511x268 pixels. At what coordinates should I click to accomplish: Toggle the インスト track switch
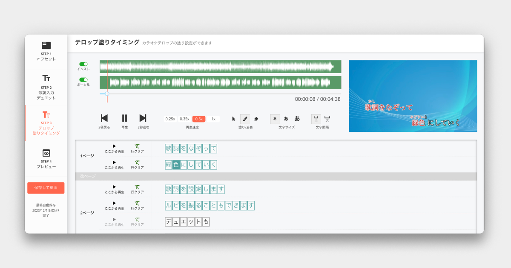click(83, 64)
